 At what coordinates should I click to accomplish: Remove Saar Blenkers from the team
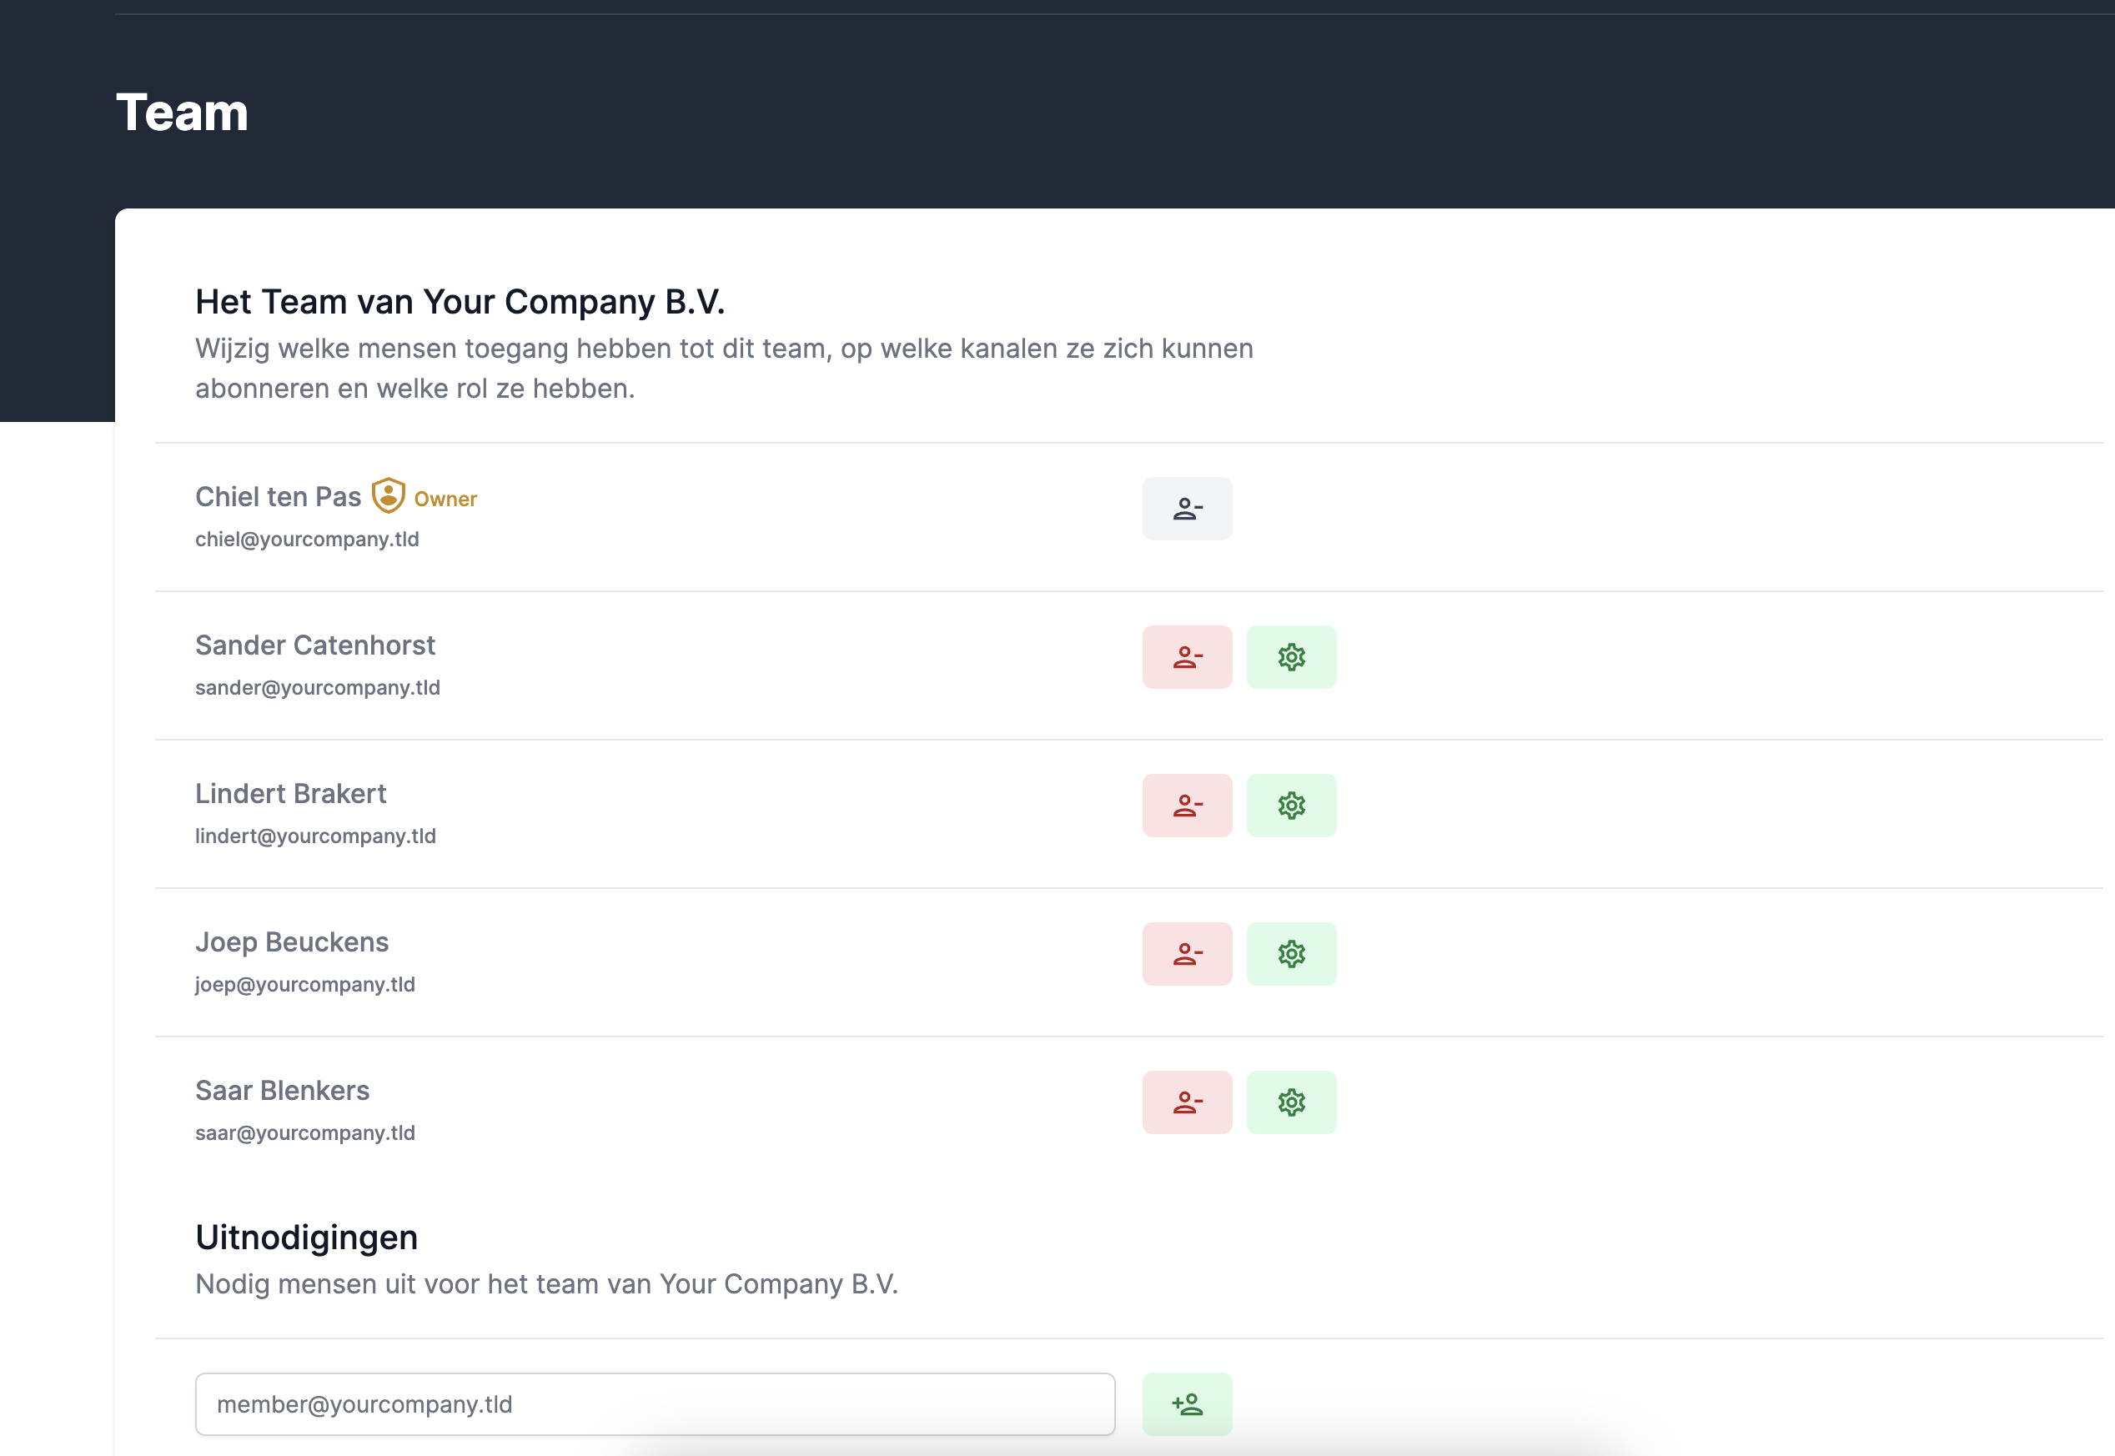pos(1187,1102)
